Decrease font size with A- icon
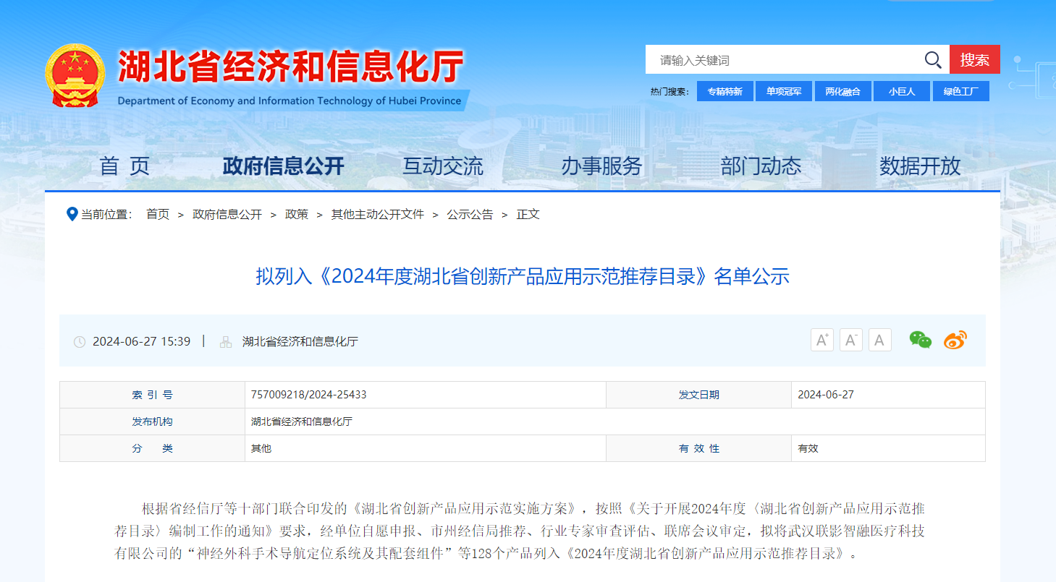The image size is (1056, 582). 850,341
